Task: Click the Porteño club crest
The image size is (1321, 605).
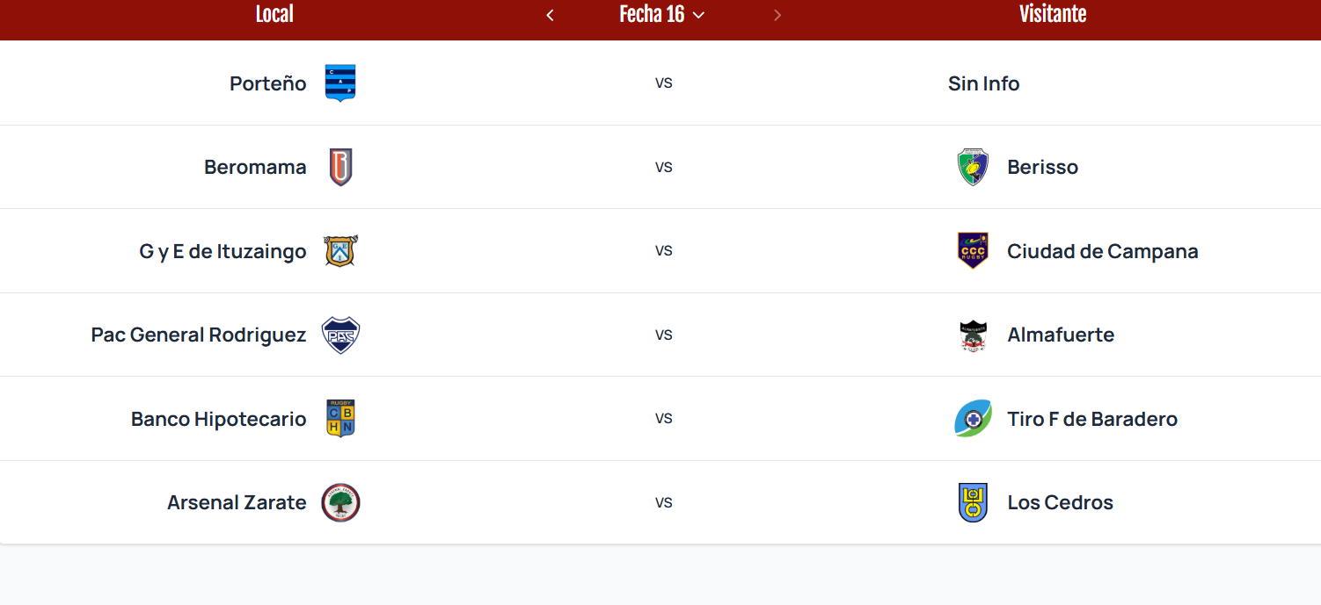Action: click(340, 83)
